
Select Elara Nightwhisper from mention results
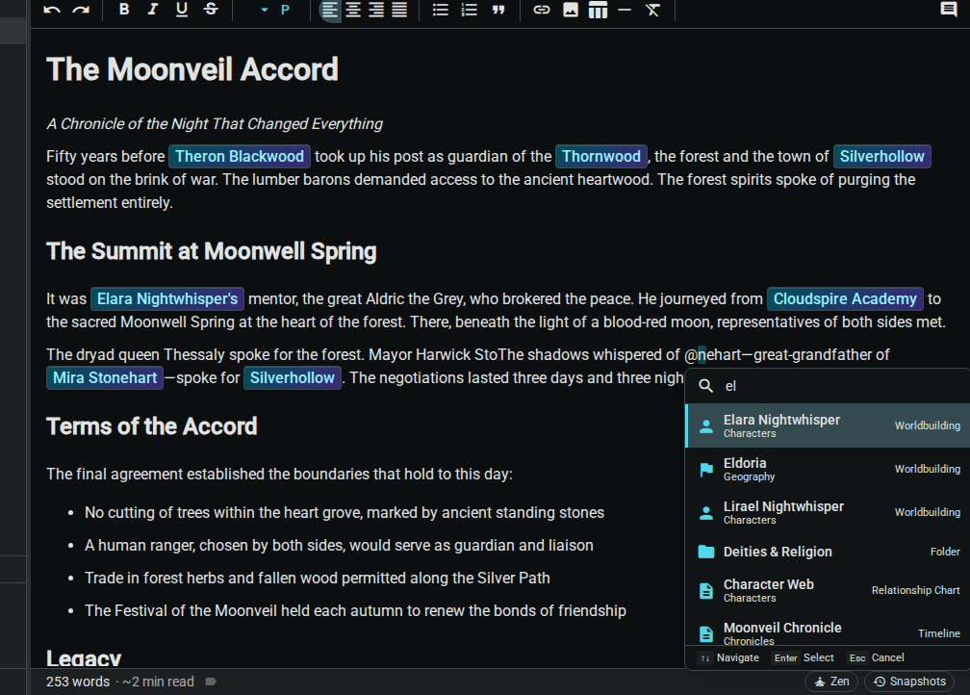[x=828, y=425]
